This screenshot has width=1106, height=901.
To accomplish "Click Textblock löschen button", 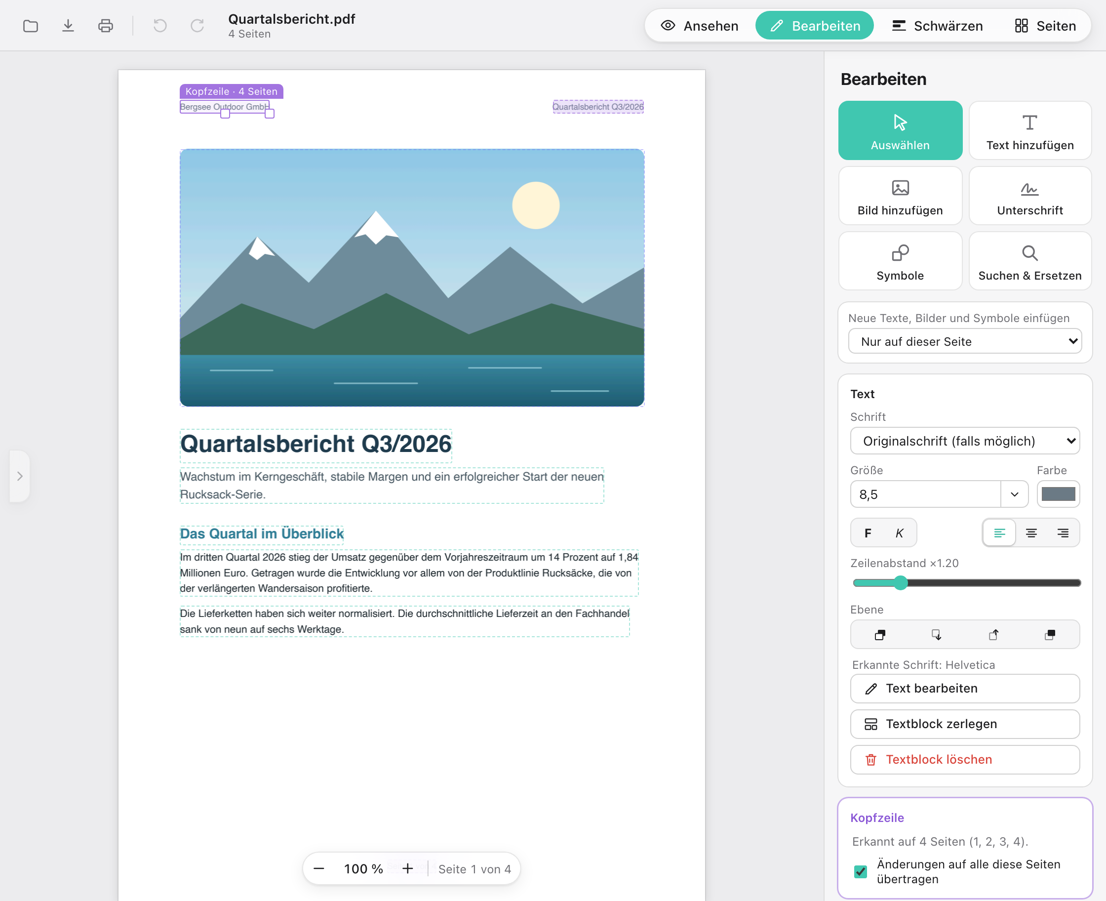I will [965, 760].
